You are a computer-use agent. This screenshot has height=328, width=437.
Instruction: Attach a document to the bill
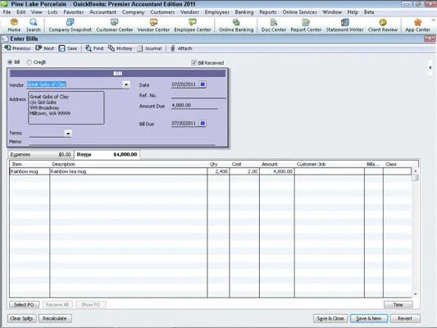point(181,48)
